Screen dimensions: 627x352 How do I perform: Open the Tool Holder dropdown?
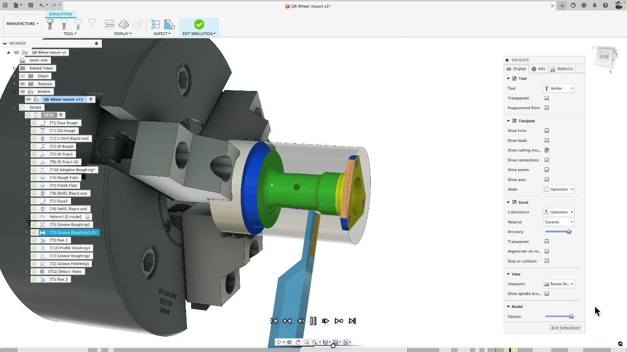pyautogui.click(x=558, y=88)
